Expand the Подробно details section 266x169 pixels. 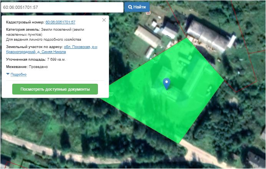click(18, 74)
